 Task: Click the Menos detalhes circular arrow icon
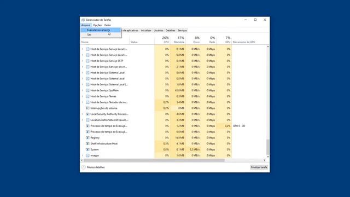tap(84, 167)
